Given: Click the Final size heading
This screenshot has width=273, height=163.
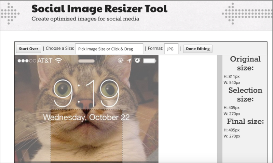Looking at the screenshot, I should (245, 121).
